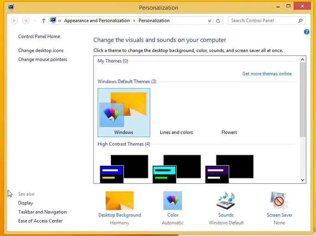Select the Windows theme
Screen dimensions: 316x236
tap(124, 112)
